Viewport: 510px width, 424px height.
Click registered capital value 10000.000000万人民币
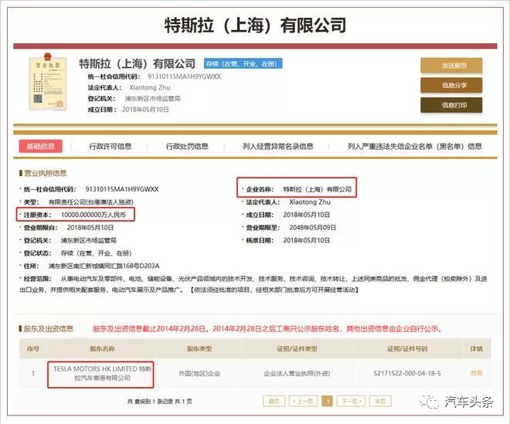pos(93,215)
